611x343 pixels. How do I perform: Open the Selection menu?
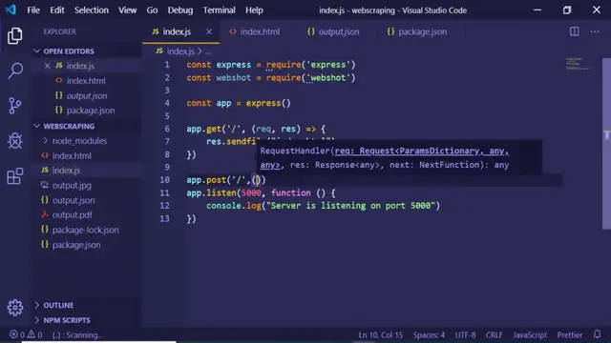tap(92, 10)
